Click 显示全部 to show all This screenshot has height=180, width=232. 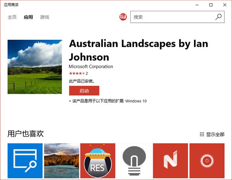(215, 134)
